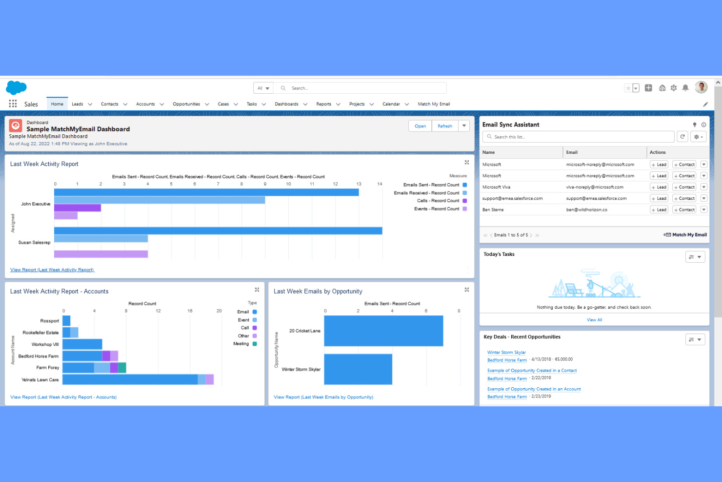This screenshot has height=482, width=722.
Task: Open the Cases tab
Action: point(223,104)
